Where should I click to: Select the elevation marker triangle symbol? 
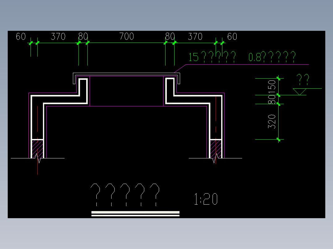299,92
